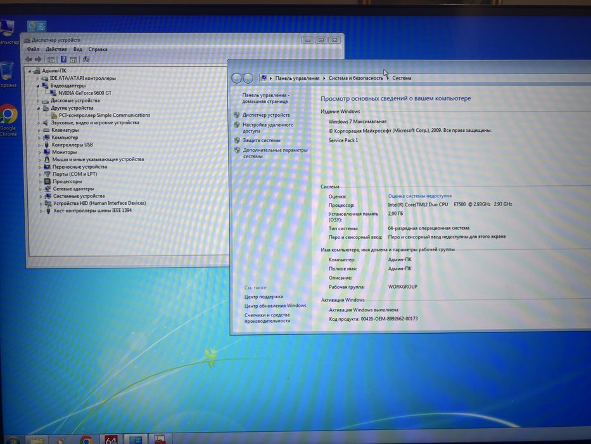Open Счетчики и средства производительности link
Viewport: 591px width, 444px height.
point(267,318)
